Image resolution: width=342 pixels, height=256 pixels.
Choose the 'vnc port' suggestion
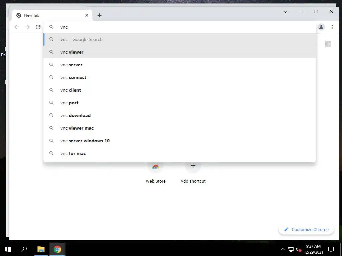[180, 103]
